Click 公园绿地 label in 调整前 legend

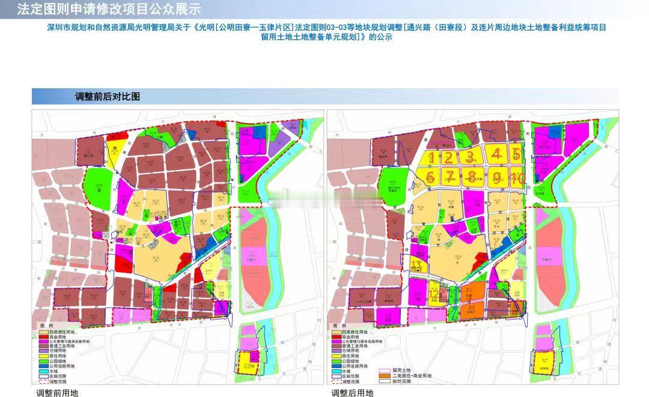coord(58,361)
